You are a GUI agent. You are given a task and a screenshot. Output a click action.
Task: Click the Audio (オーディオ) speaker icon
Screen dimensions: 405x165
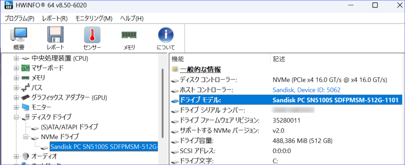(25, 156)
